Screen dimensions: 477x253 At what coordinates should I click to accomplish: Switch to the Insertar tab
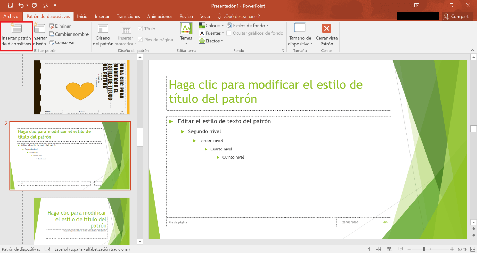[x=102, y=16]
